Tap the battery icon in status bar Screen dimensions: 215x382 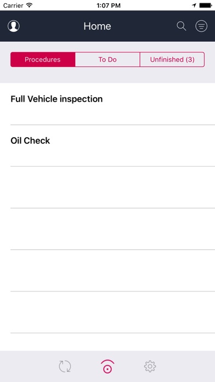(206, 5)
